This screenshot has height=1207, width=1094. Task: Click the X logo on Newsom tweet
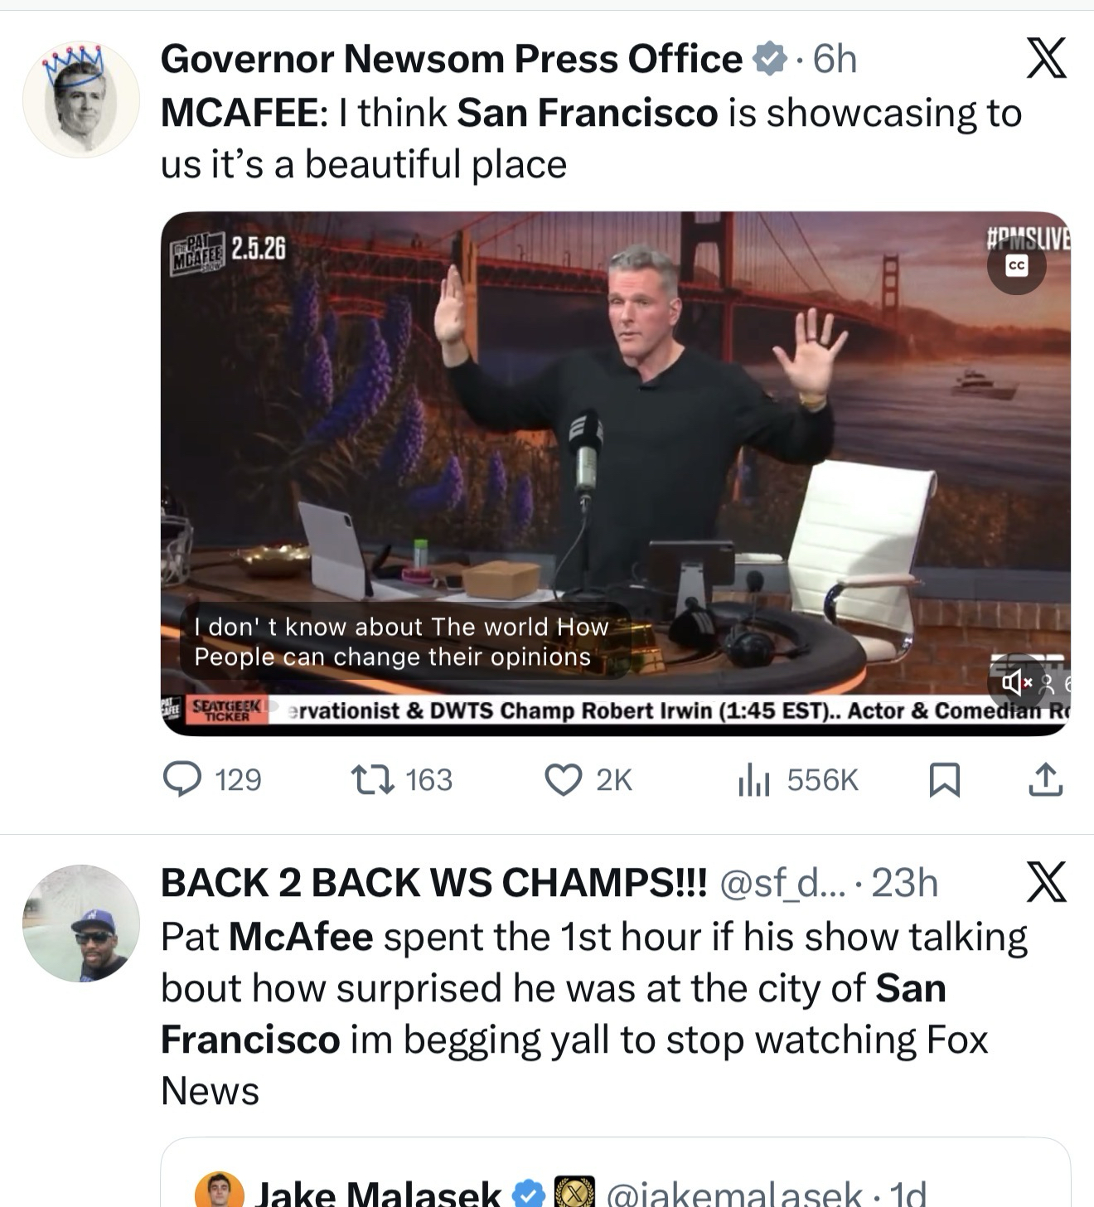pyautogui.click(x=1046, y=58)
